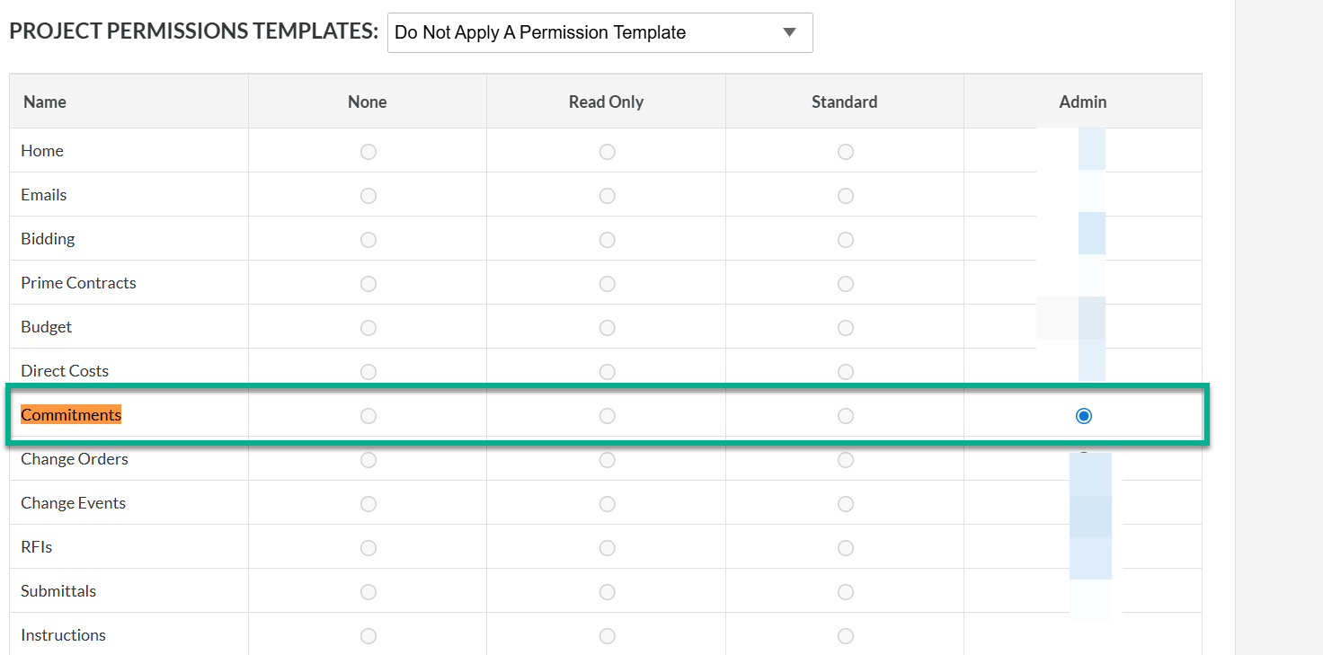
Task: Select None for Home
Action: (x=368, y=152)
